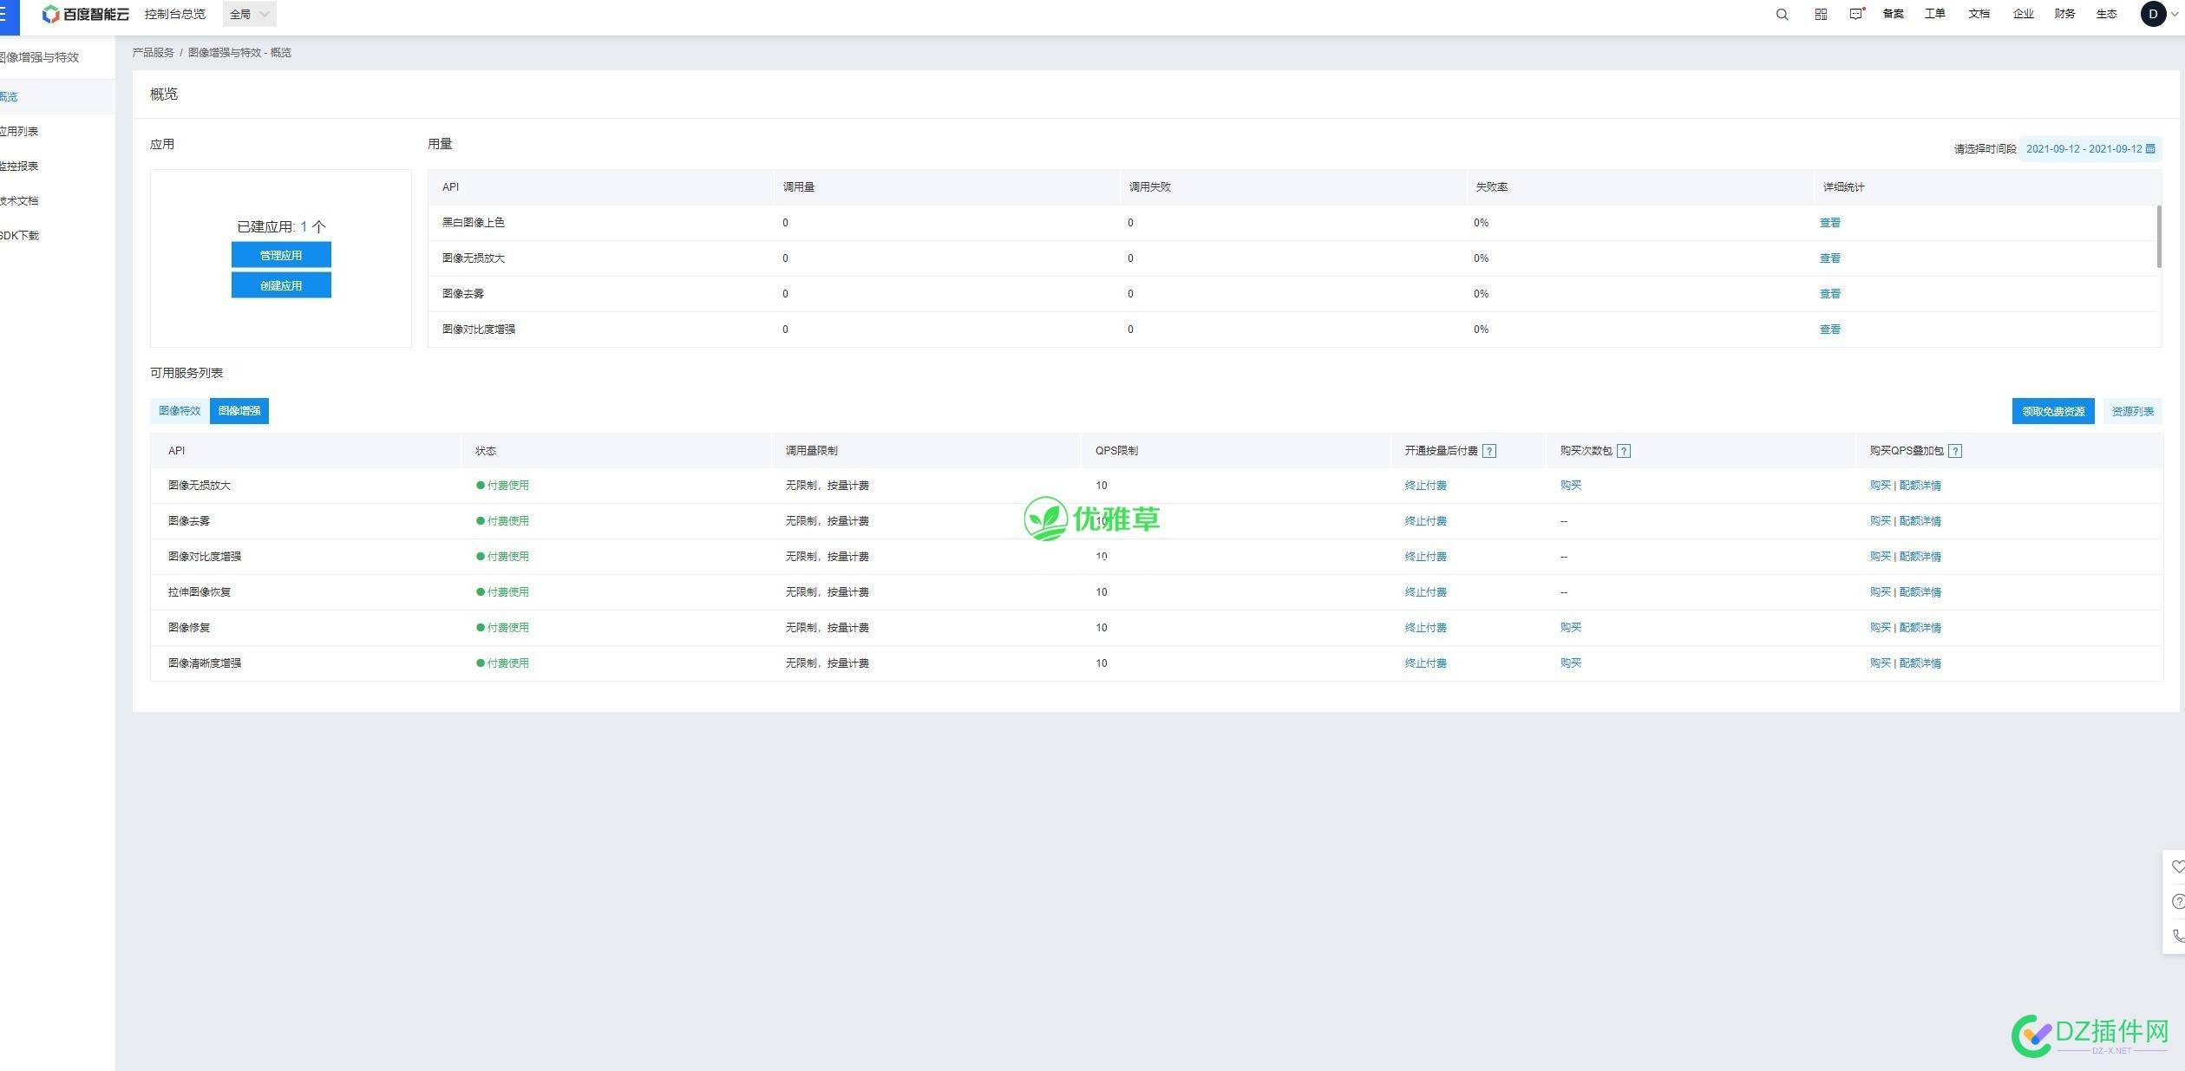Click 产品服务 in the breadcrumb
2185x1071 pixels.
coord(154,53)
